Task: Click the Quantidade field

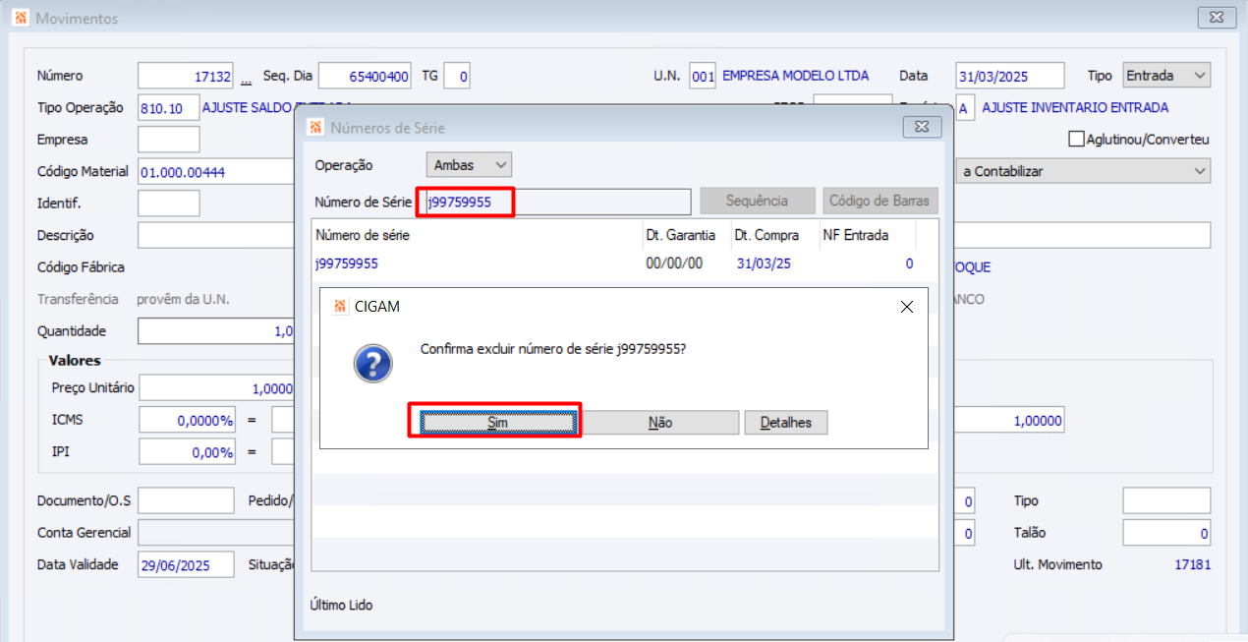Action: 216,331
